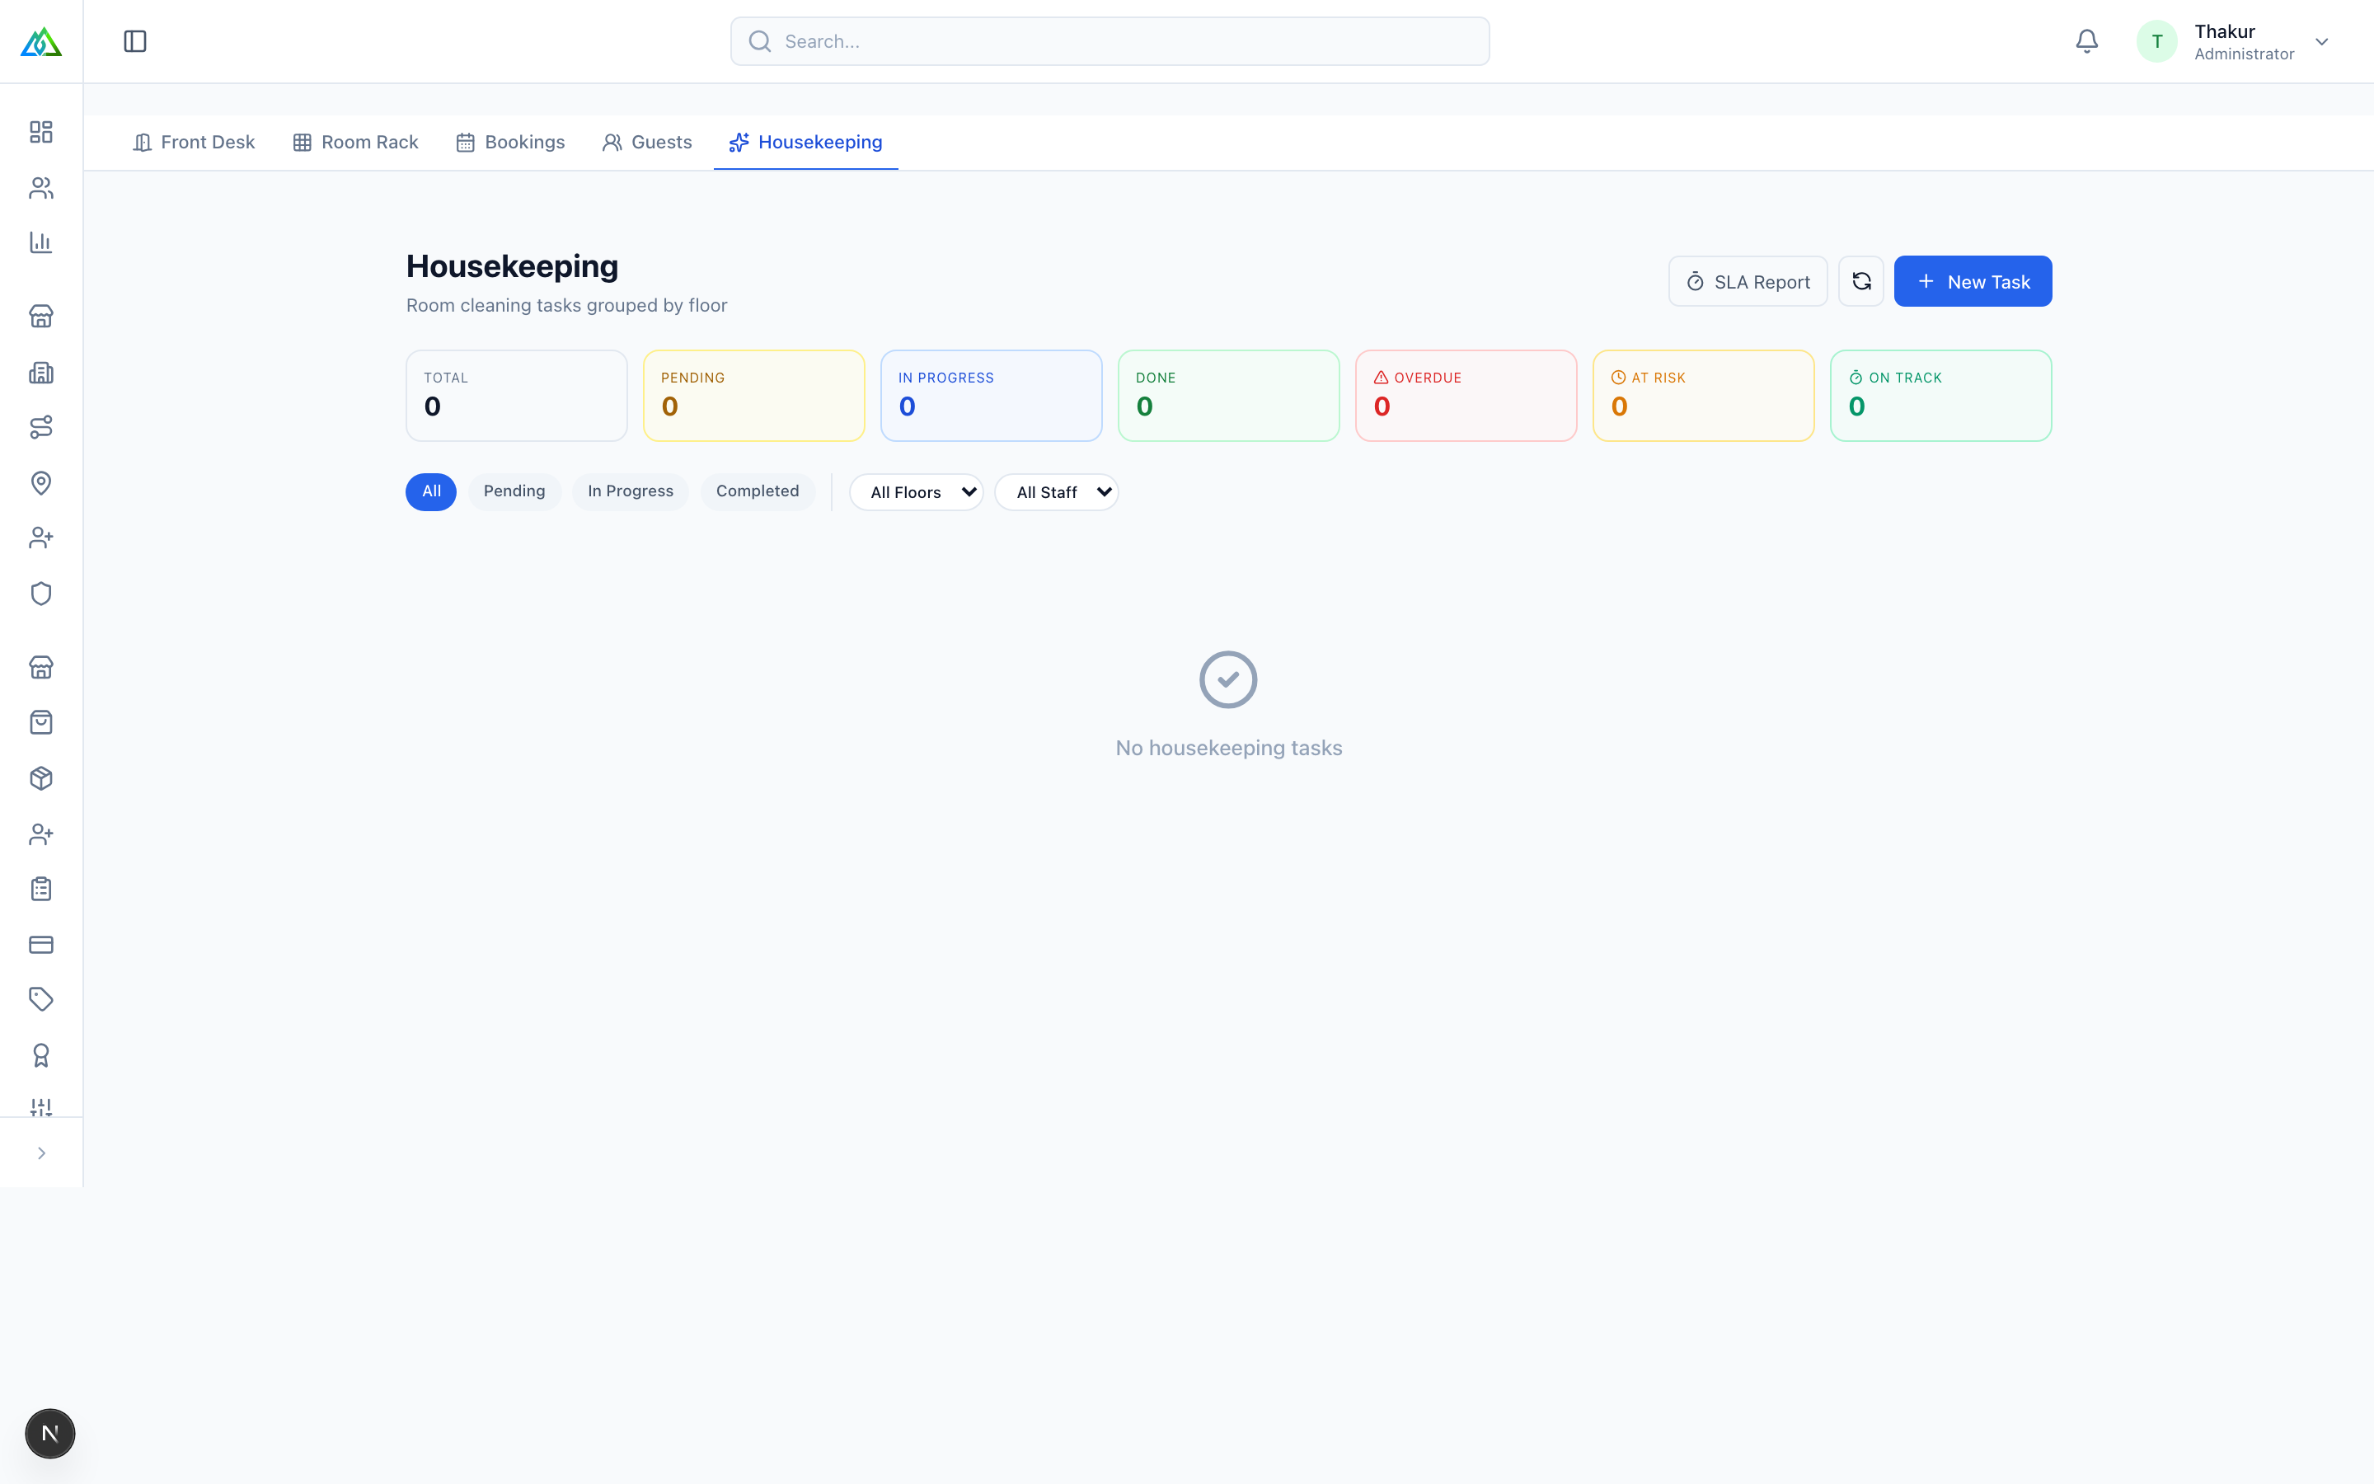
Task: Create a New Task
Action: (1972, 282)
